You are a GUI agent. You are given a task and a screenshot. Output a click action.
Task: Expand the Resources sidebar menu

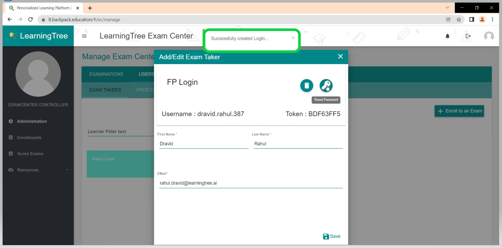pyautogui.click(x=28, y=170)
